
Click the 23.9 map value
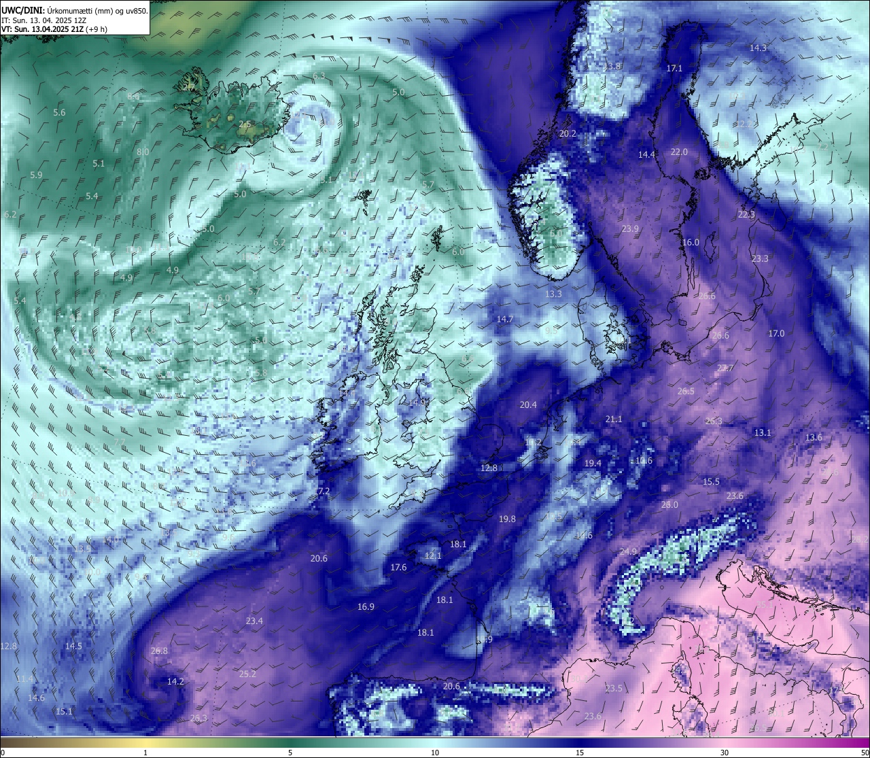pyautogui.click(x=630, y=229)
